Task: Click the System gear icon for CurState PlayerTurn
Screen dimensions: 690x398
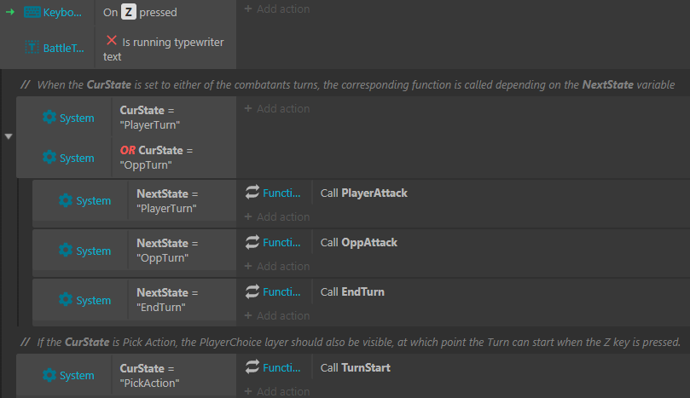Action: [49, 117]
